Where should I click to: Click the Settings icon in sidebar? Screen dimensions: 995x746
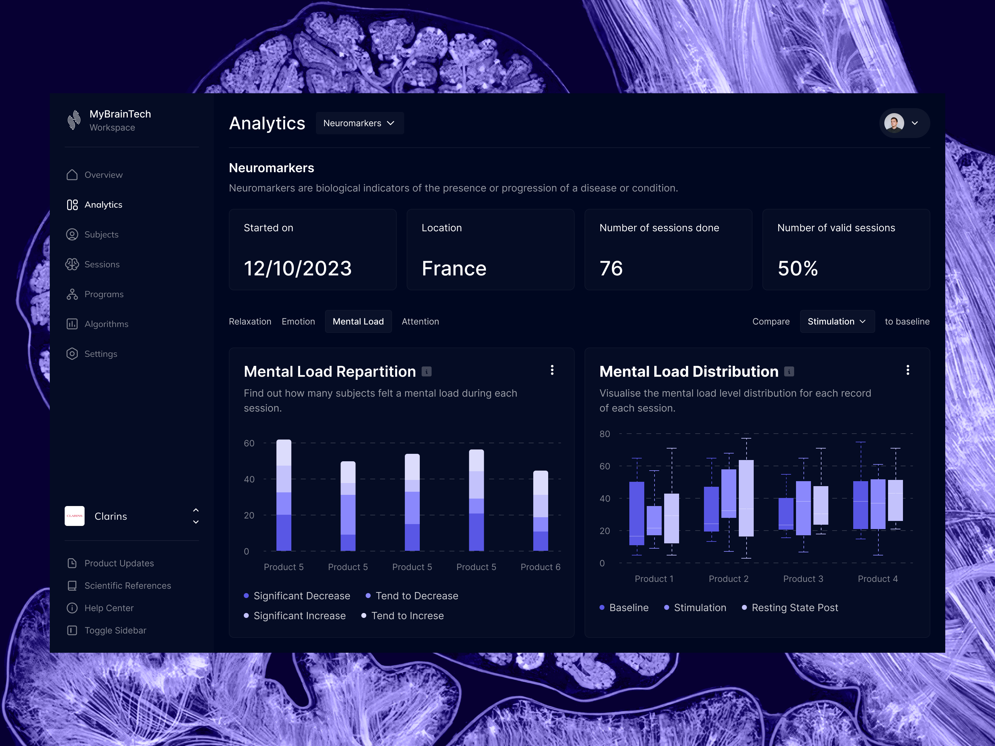pos(72,354)
